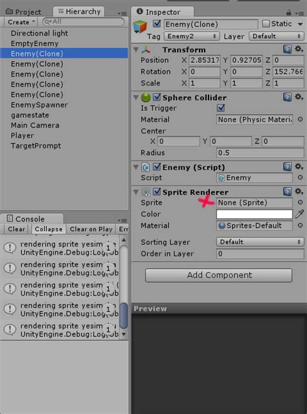Toggle Clear on Play in Console
307x414 pixels.
(91, 229)
